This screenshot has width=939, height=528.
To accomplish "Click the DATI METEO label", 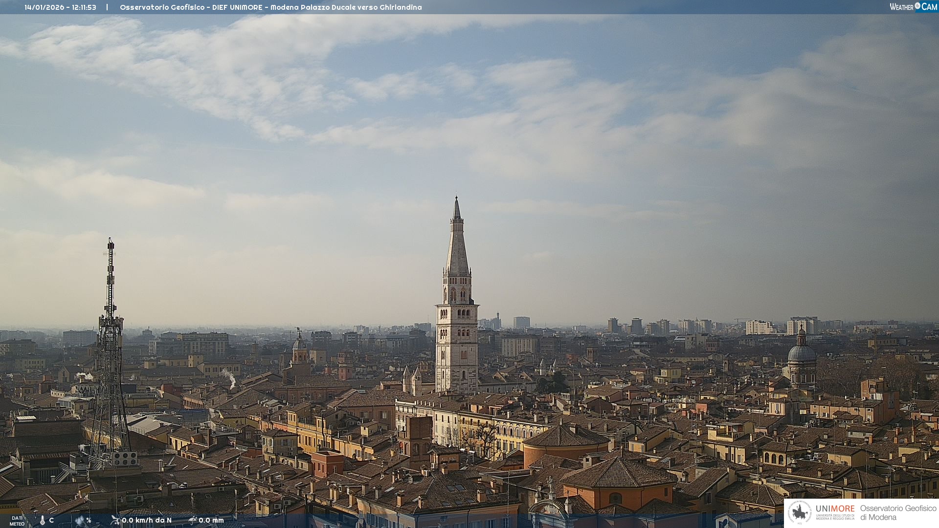I will [17, 521].
